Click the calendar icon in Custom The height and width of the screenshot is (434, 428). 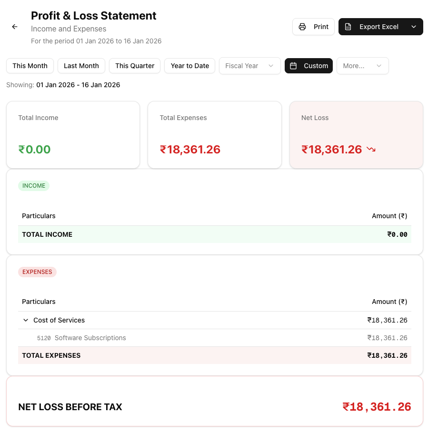coord(294,66)
